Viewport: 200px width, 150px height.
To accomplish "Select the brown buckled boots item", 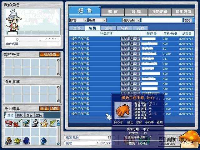I will [9, 141].
